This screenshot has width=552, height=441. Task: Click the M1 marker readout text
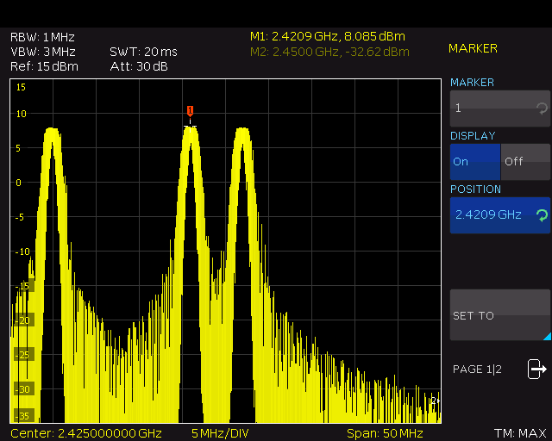click(328, 36)
